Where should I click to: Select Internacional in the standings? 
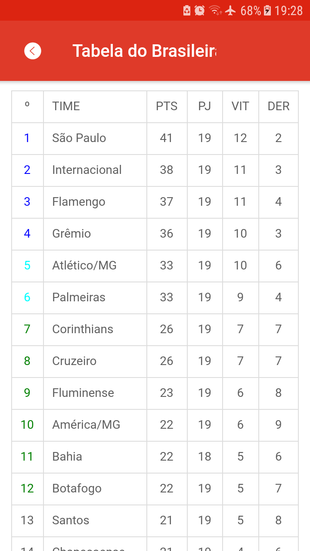coord(155,170)
